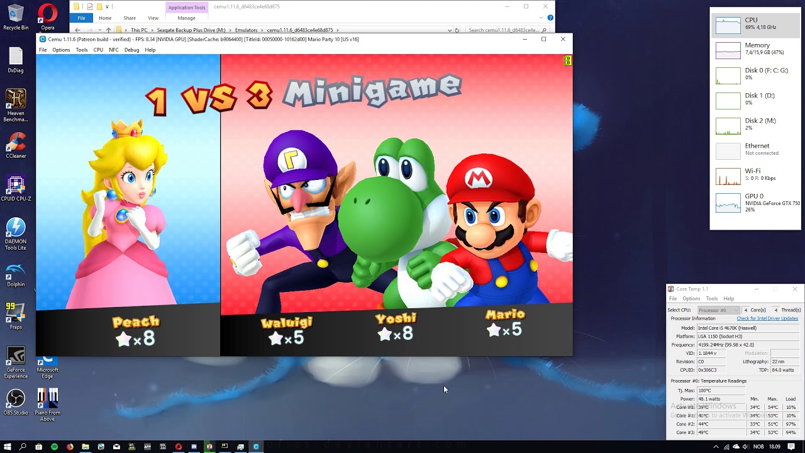This screenshot has height=453, width=805.
Task: Launch Opera from the desktop shortcut
Action: pyautogui.click(x=47, y=18)
